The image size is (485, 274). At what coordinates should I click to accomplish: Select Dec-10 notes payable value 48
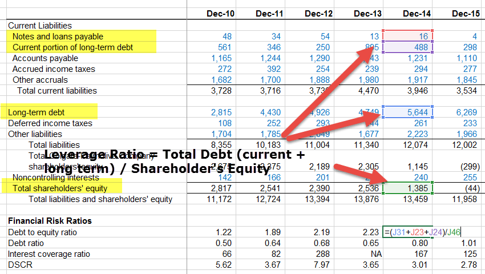[227, 36]
